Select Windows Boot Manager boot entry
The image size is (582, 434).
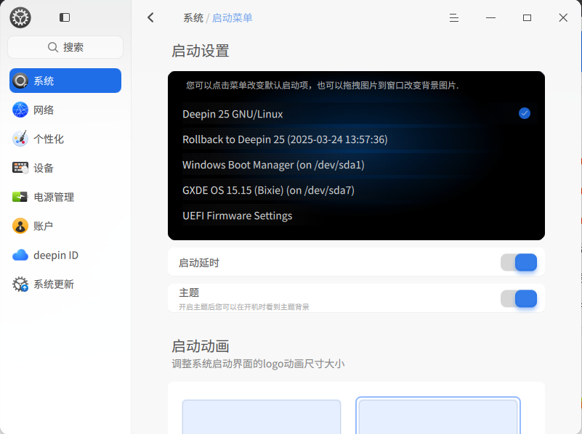tap(356, 165)
